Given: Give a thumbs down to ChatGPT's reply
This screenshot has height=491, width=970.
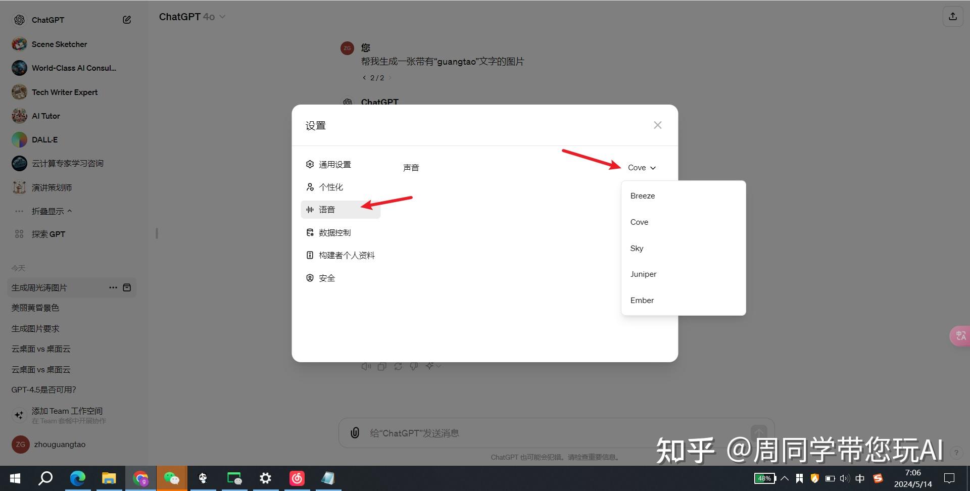Looking at the screenshot, I should pos(414,366).
